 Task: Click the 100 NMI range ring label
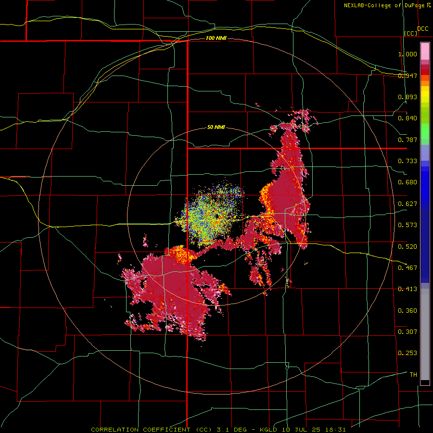click(216, 38)
